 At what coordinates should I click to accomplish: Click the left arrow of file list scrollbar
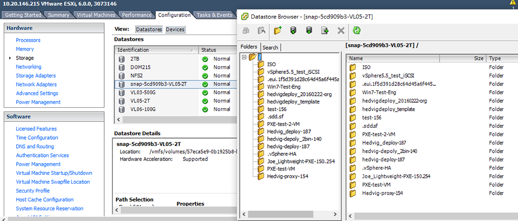coord(351,216)
